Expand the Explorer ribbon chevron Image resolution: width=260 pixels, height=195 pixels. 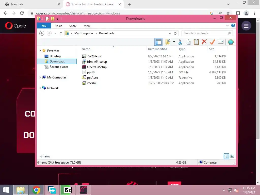[227, 26]
